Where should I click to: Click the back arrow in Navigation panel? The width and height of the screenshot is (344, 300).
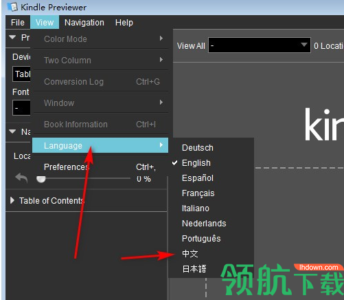21,178
